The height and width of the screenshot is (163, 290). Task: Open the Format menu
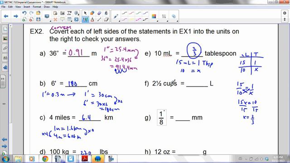(x=37, y=7)
